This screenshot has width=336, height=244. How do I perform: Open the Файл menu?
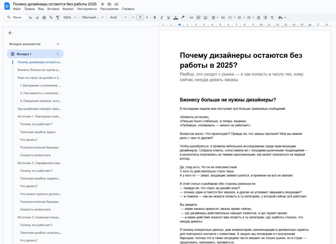click(x=17, y=9)
